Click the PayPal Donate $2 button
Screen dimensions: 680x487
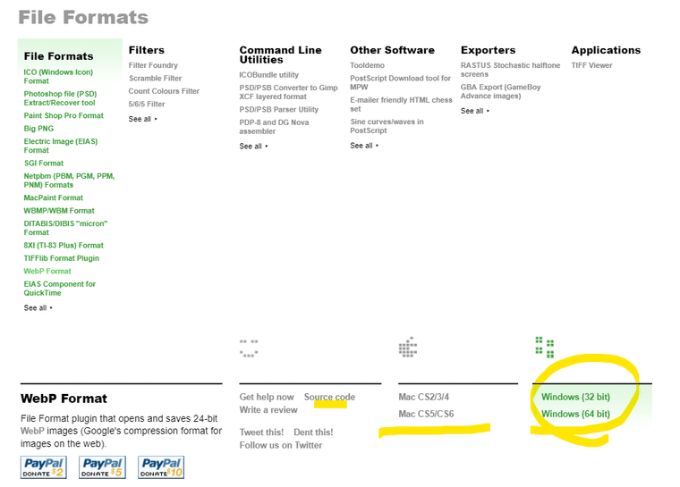(x=43, y=467)
